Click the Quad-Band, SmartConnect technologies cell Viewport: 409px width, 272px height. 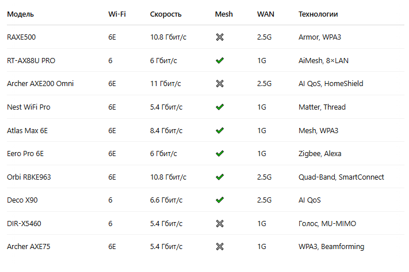pos(341,177)
